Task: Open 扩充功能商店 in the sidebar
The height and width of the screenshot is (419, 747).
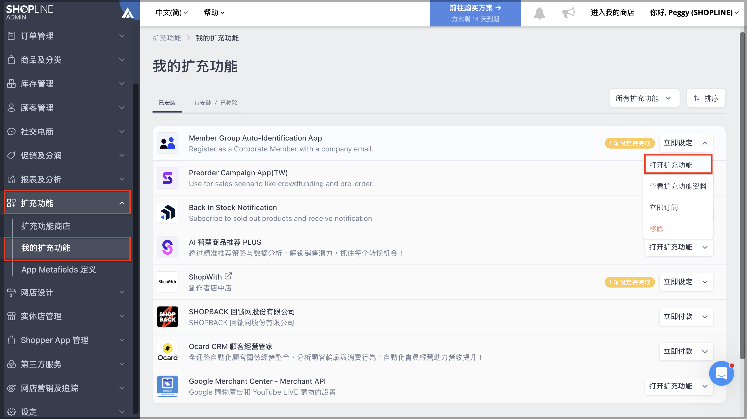Action: click(46, 226)
